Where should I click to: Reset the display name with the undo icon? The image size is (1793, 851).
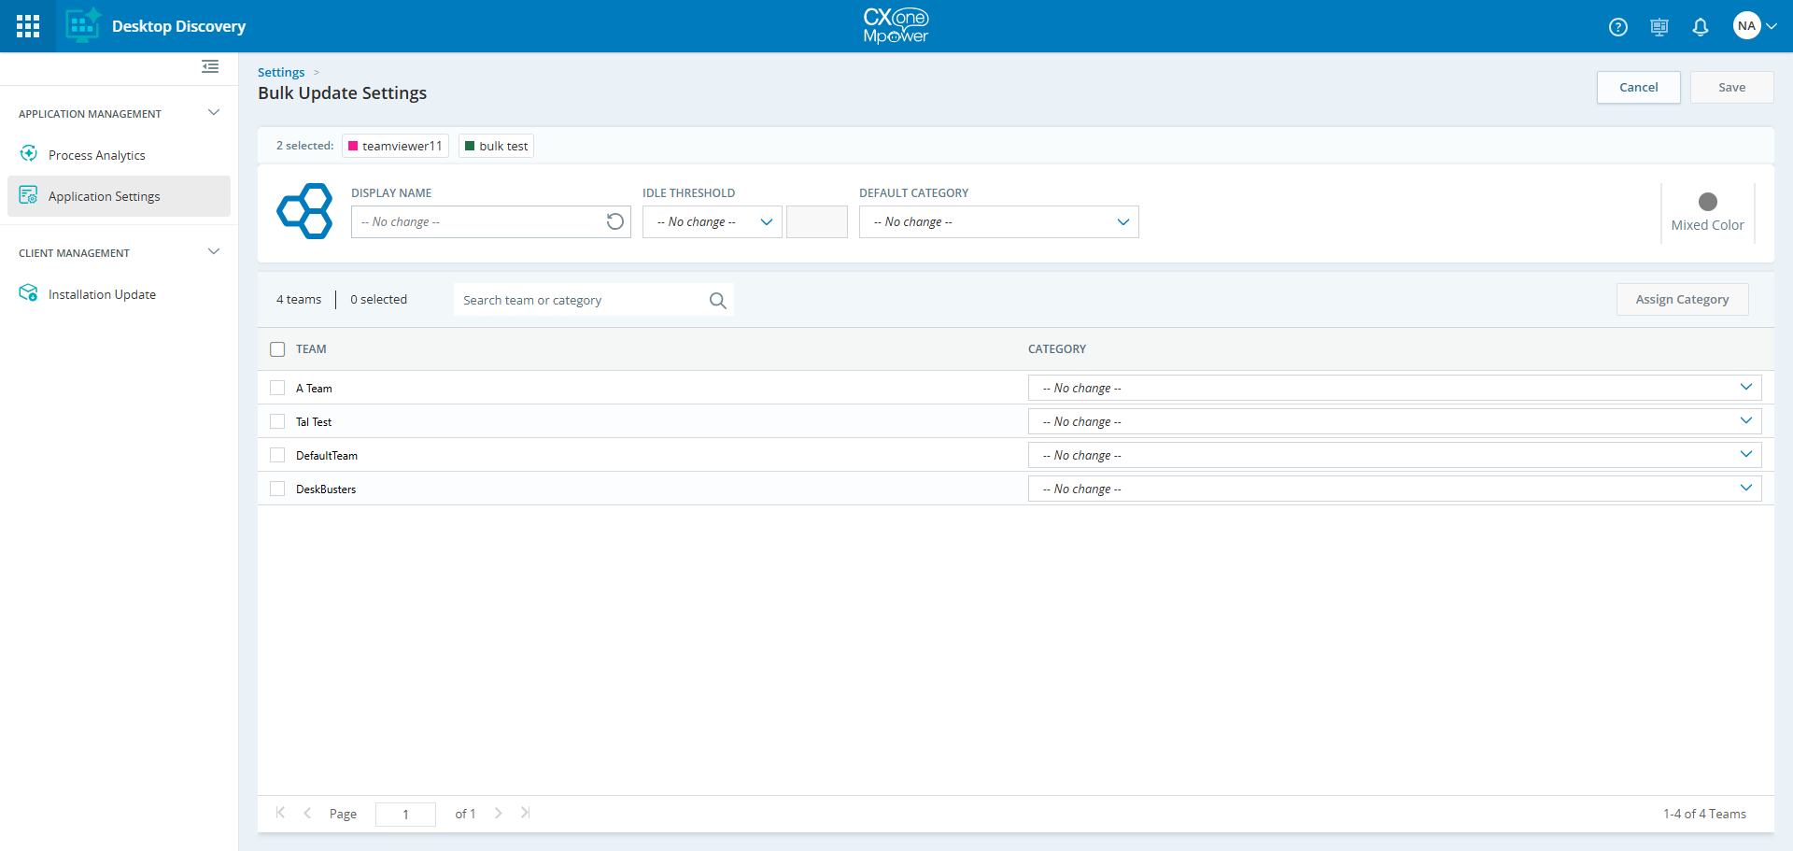coord(614,221)
